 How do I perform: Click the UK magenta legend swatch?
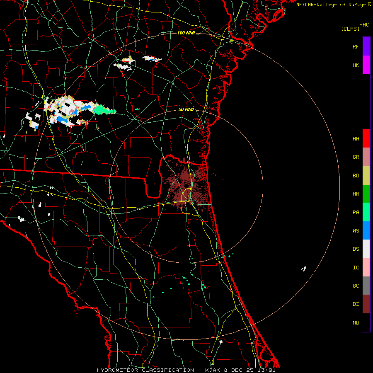[x=366, y=65]
